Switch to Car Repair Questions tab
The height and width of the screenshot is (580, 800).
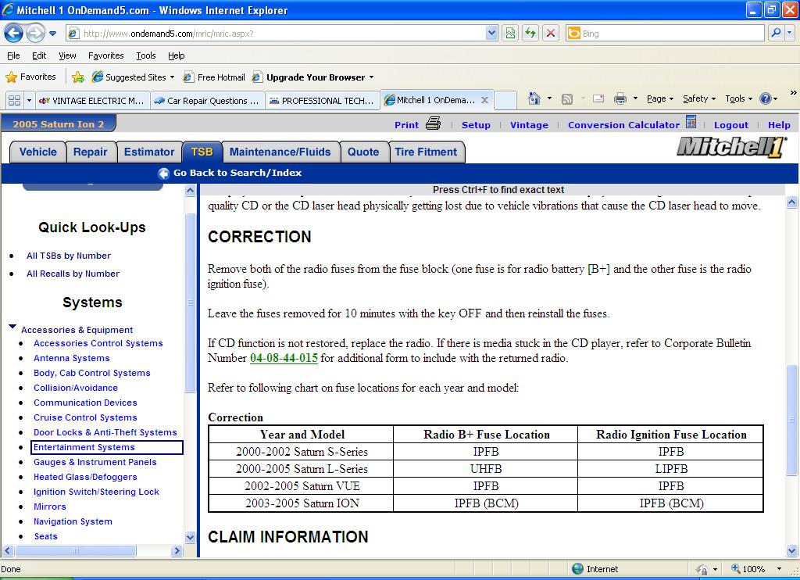(208, 101)
